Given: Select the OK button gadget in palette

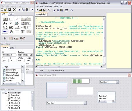Looking at the screenshot, I should point(5,19).
